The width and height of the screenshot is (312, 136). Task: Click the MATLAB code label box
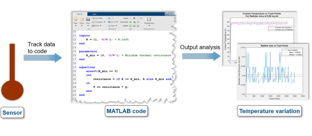(126, 111)
